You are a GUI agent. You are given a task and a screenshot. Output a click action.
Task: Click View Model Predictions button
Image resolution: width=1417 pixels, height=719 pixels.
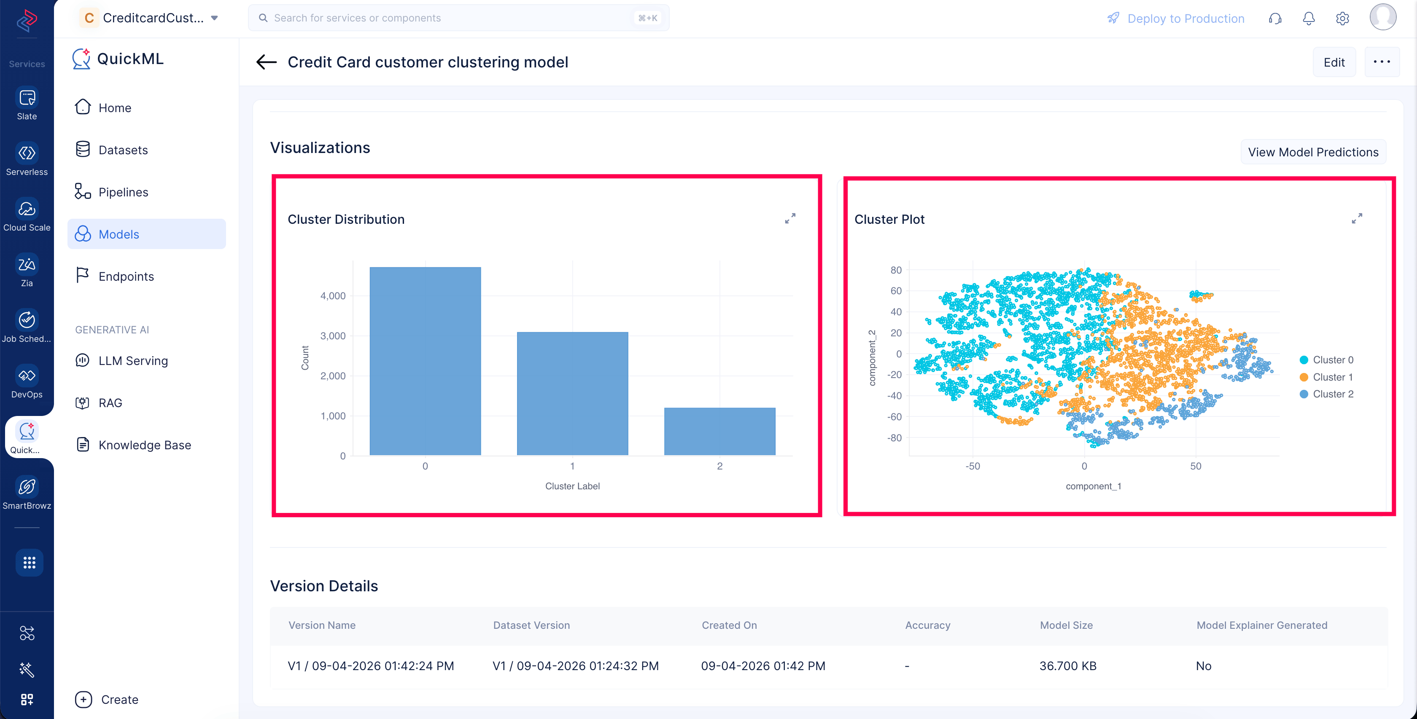(1313, 152)
